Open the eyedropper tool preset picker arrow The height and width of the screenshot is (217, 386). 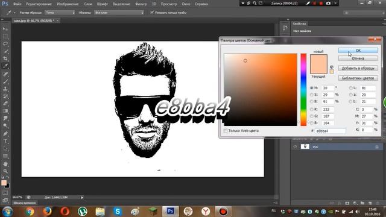[14, 13]
